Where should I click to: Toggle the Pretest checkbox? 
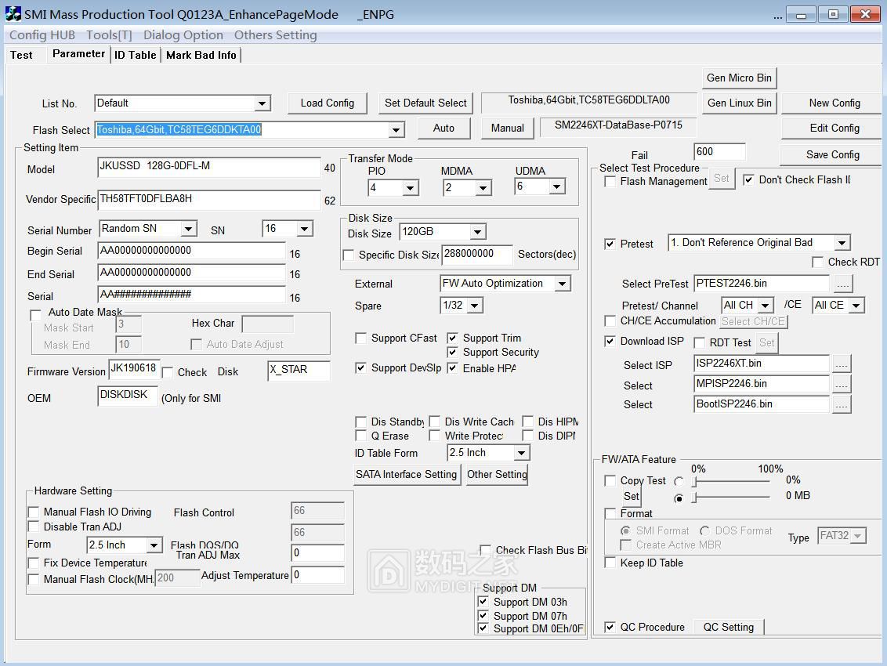pyautogui.click(x=610, y=244)
